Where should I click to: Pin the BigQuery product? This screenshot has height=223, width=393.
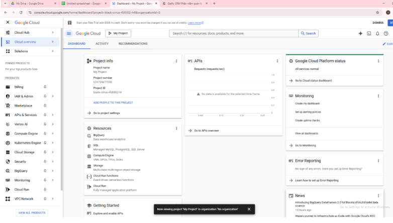pos(45,171)
